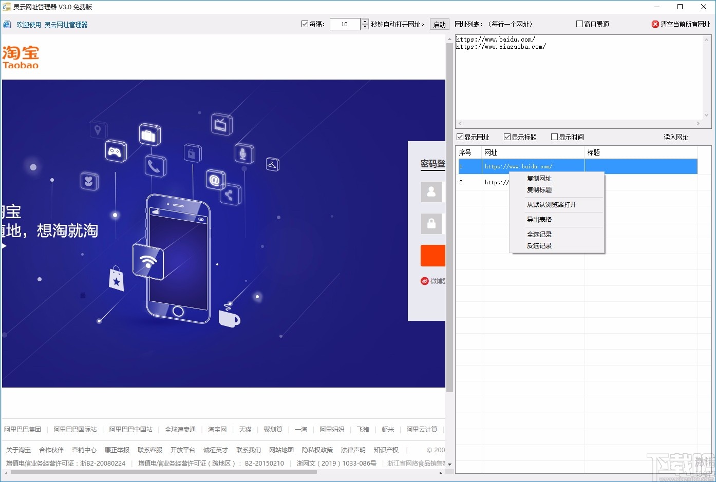Select 导出表格 in the context menu
Image resolution: width=716 pixels, height=482 pixels.
pos(539,220)
